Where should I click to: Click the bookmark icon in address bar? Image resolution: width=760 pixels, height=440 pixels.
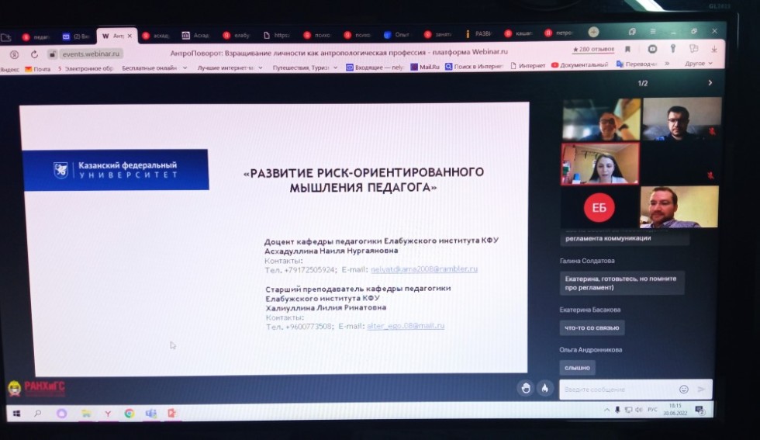point(627,50)
